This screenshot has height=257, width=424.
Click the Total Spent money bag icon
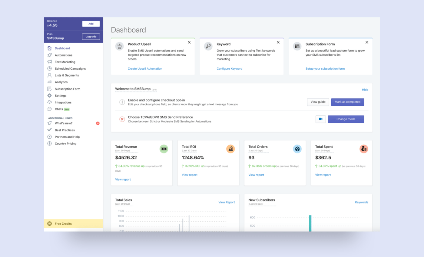click(x=364, y=149)
